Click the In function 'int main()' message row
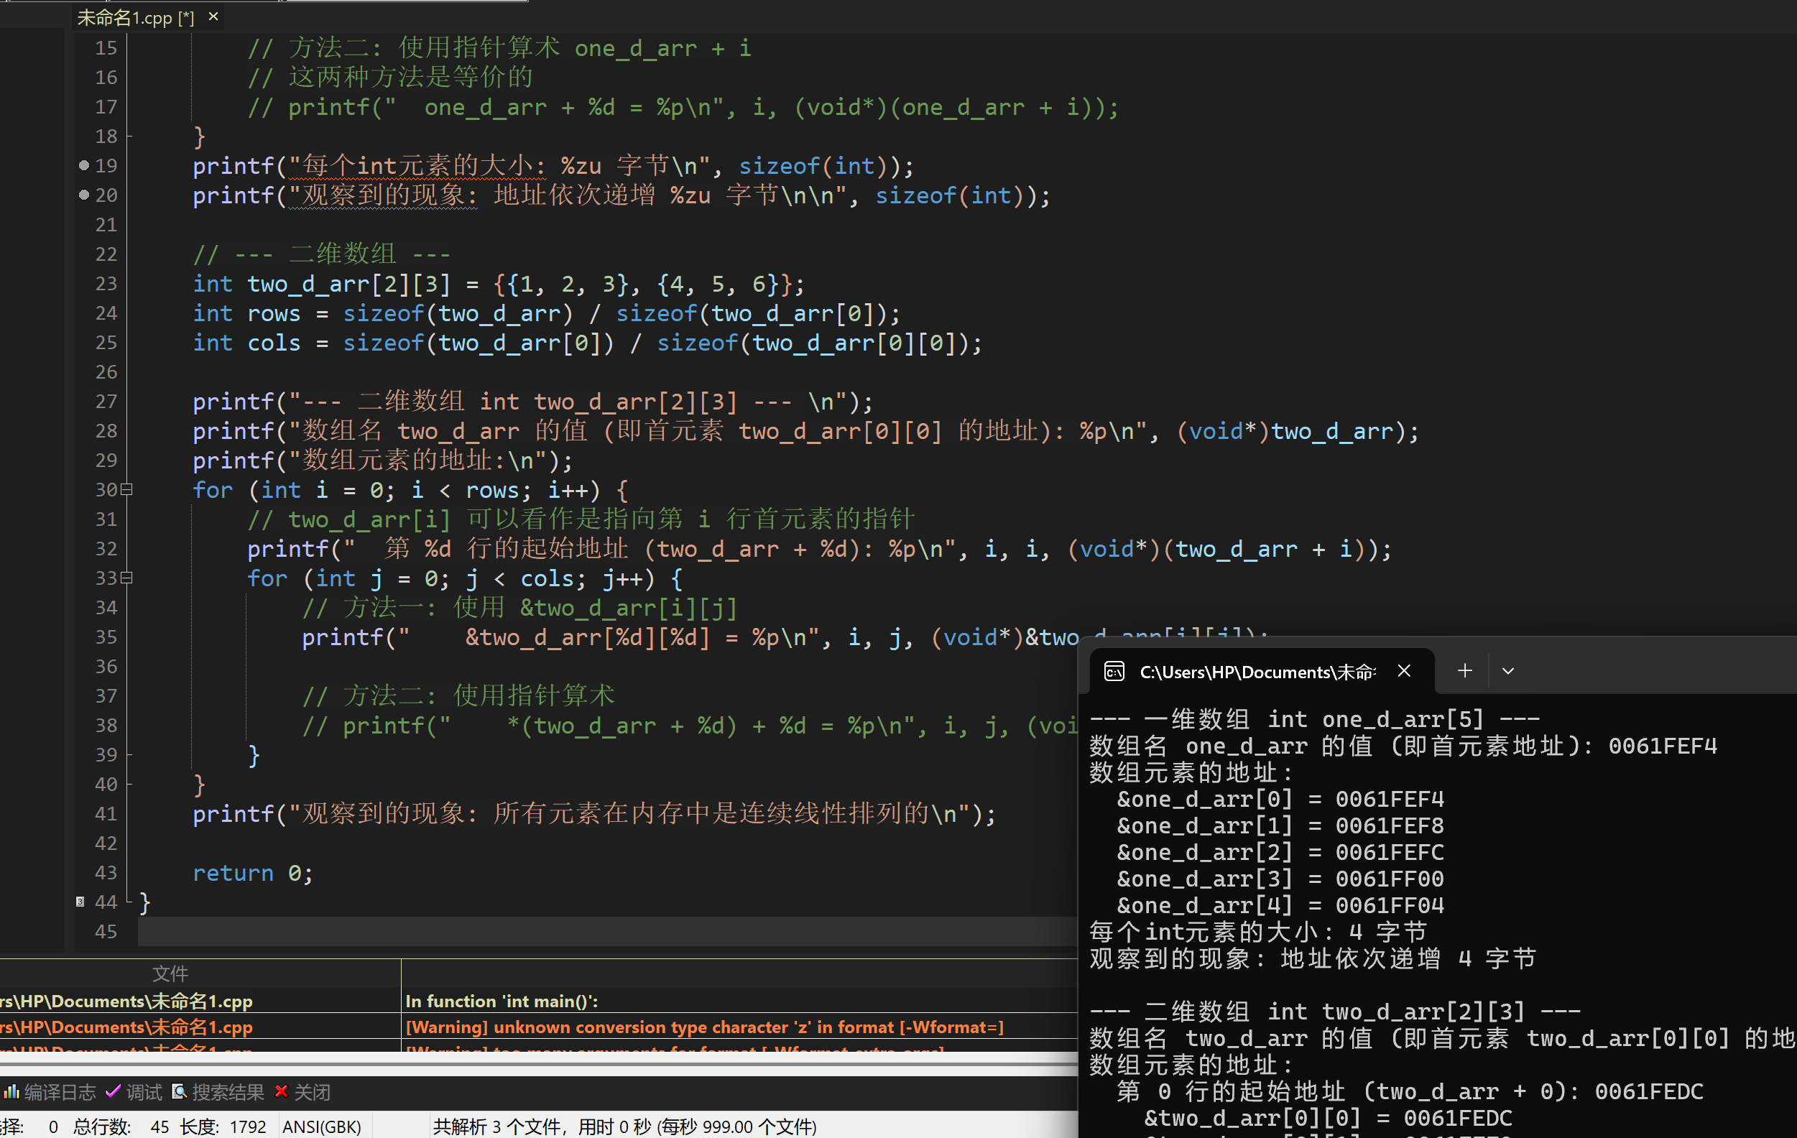The width and height of the screenshot is (1797, 1138). pos(502,1001)
